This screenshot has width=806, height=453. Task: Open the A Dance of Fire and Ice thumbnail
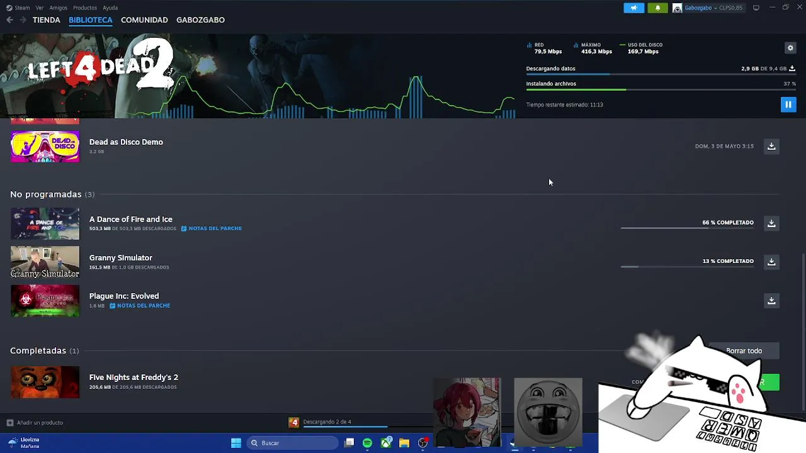pyautogui.click(x=45, y=223)
